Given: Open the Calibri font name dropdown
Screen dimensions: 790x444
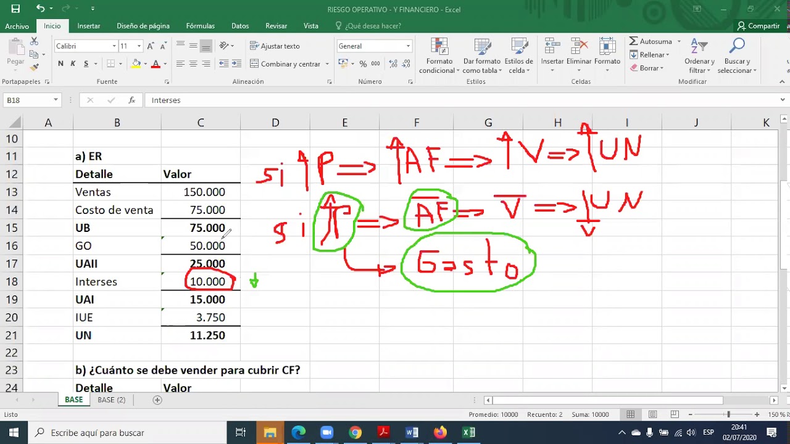Looking at the screenshot, I should [114, 46].
